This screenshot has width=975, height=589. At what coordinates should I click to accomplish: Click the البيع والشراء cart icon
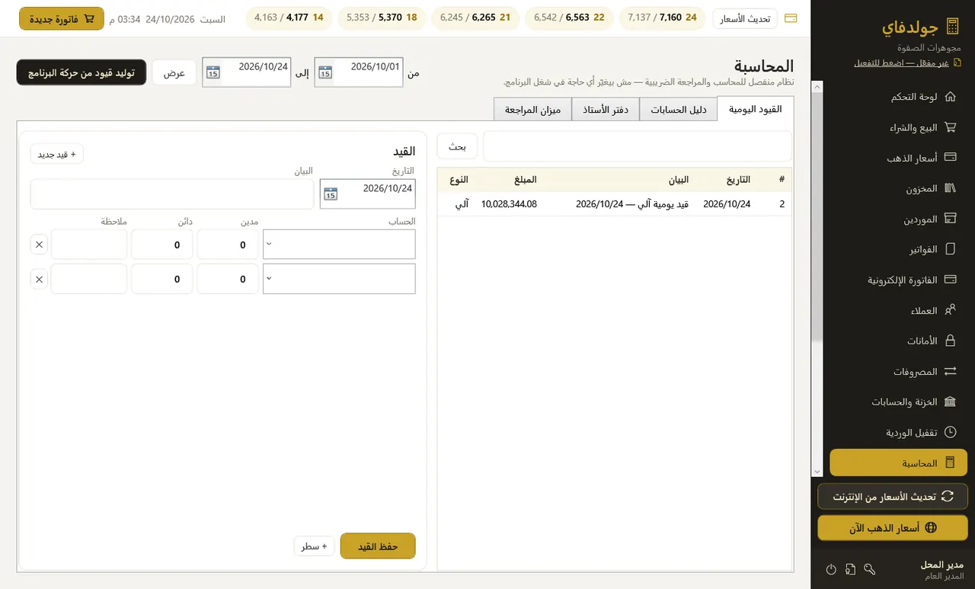[x=950, y=127]
